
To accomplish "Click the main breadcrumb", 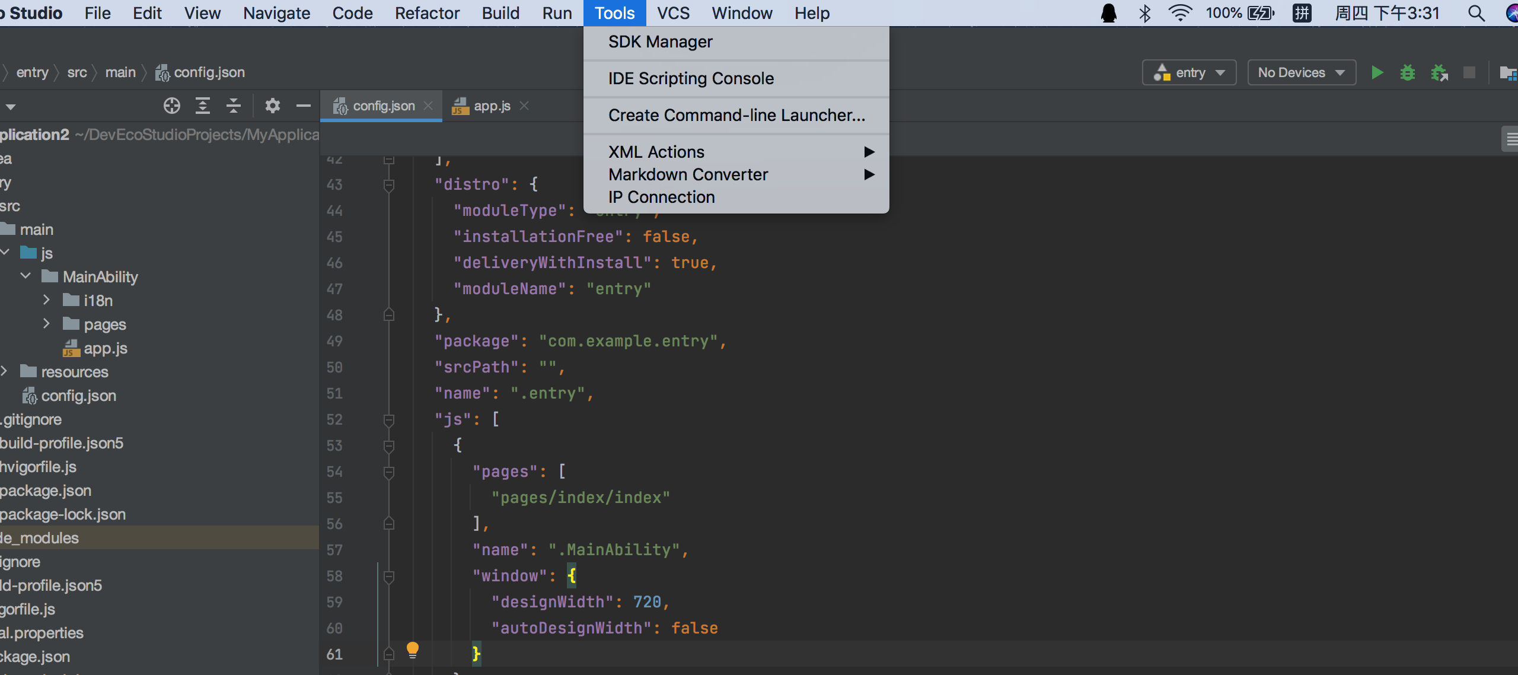I will coord(120,72).
